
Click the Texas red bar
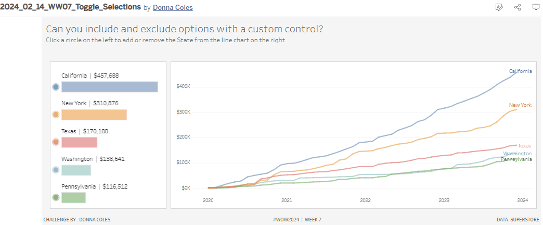pos(79,142)
